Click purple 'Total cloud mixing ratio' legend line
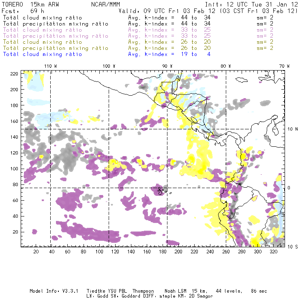Screen dimensions: 300x300 tap(43, 30)
